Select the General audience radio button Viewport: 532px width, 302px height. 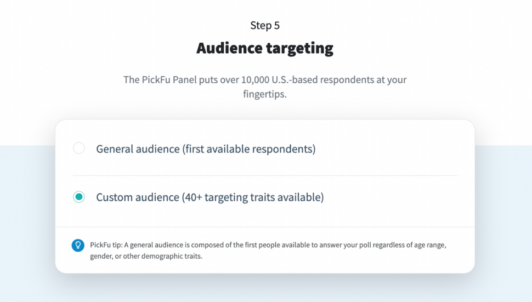click(79, 148)
